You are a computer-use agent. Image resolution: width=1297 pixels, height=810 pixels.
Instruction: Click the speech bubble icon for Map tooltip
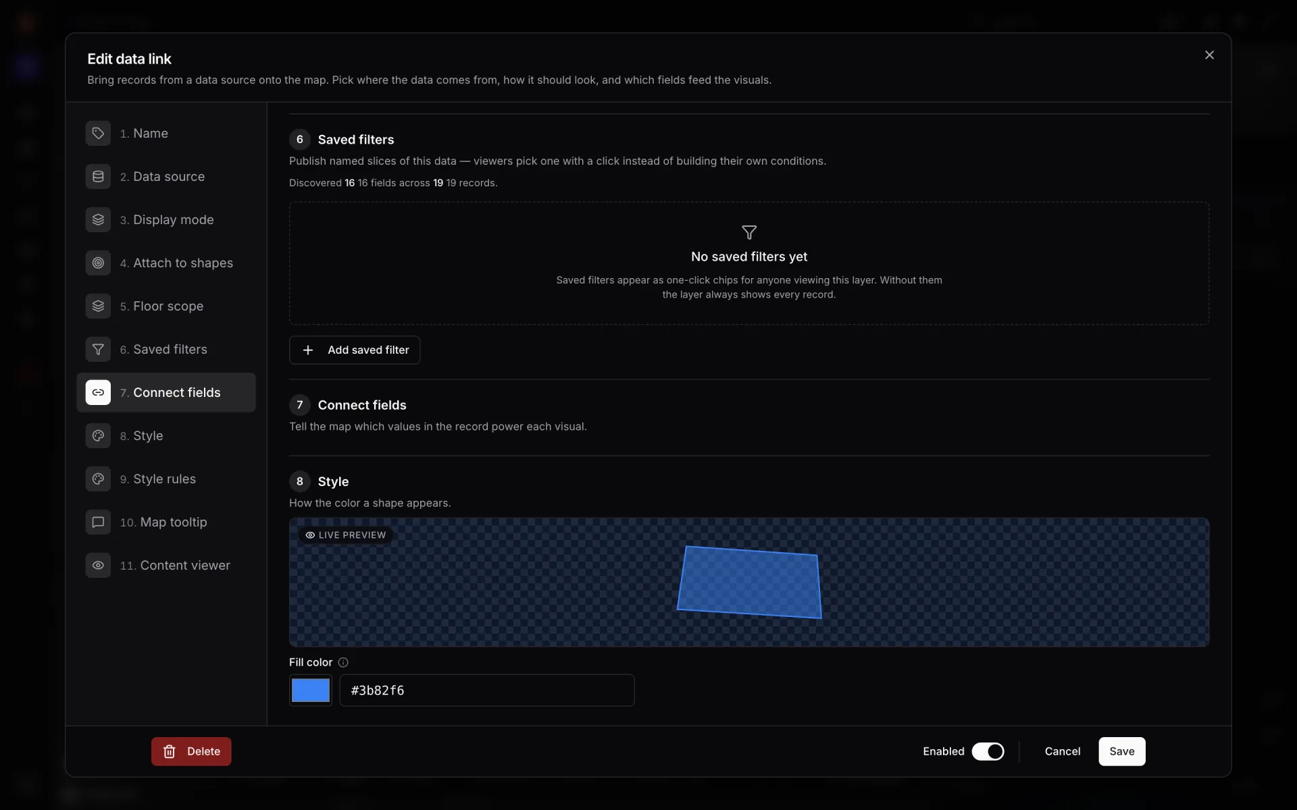click(98, 522)
